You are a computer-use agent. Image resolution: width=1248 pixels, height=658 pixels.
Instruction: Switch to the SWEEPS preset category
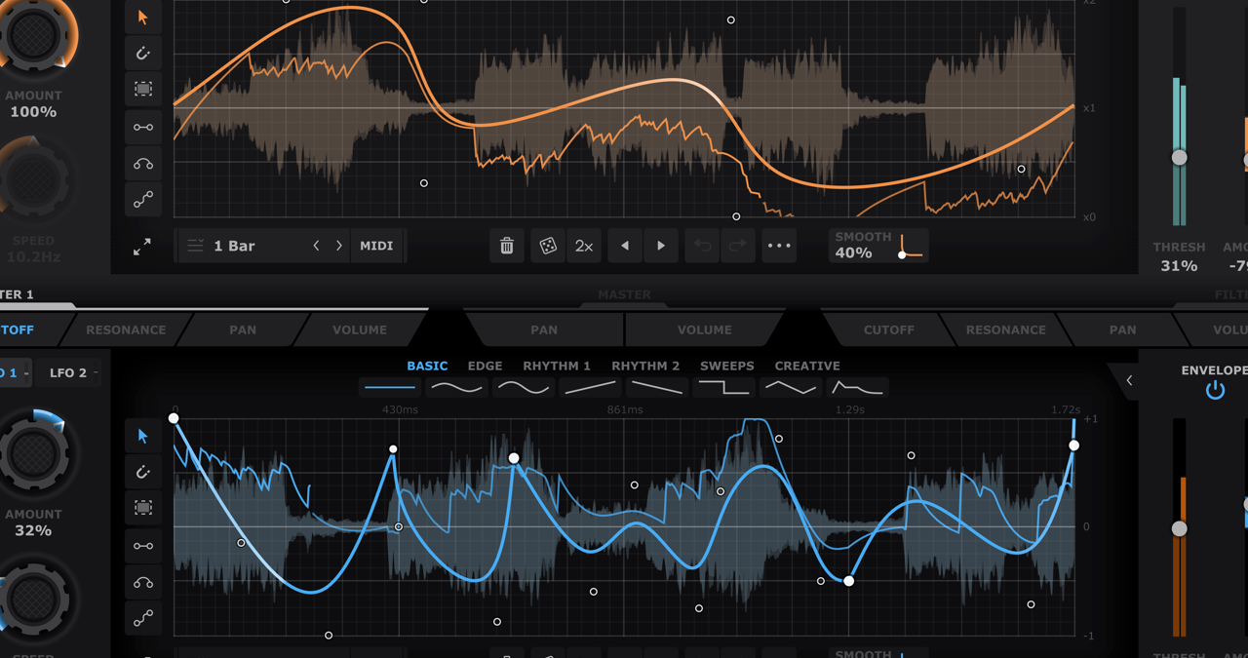pyautogui.click(x=726, y=366)
